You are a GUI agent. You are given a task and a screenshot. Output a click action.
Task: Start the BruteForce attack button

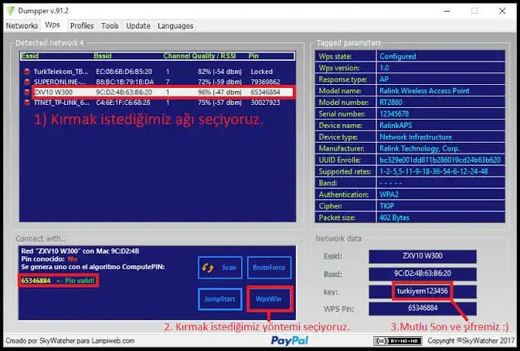268,268
